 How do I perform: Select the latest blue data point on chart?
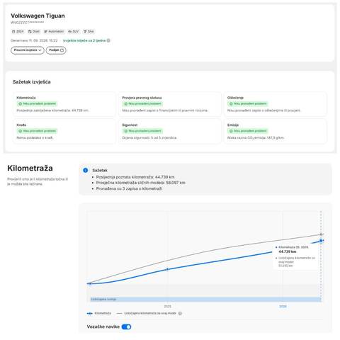tap(321, 241)
